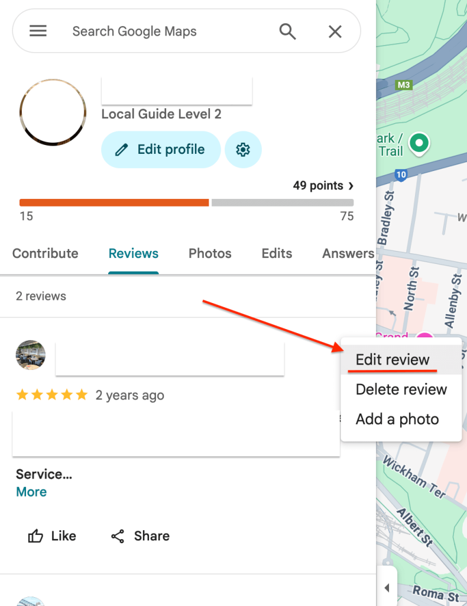Click the magnifying glass search icon
This screenshot has width=467, height=606.
click(287, 31)
